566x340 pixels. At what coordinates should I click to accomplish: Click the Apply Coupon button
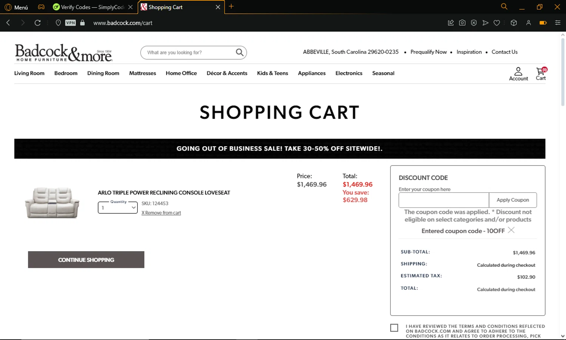click(x=513, y=200)
